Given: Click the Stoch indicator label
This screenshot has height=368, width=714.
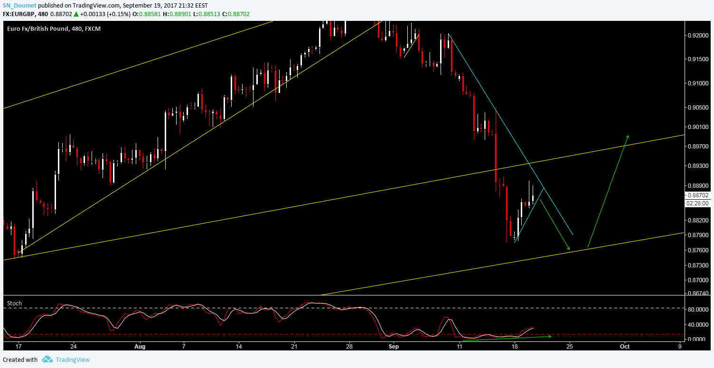Looking at the screenshot, I should click(x=14, y=303).
